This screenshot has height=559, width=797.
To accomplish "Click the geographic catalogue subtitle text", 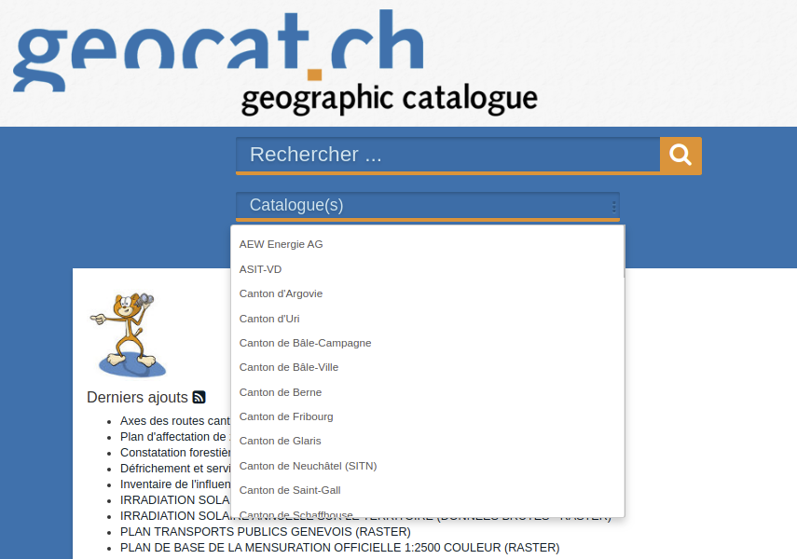I will [x=389, y=99].
